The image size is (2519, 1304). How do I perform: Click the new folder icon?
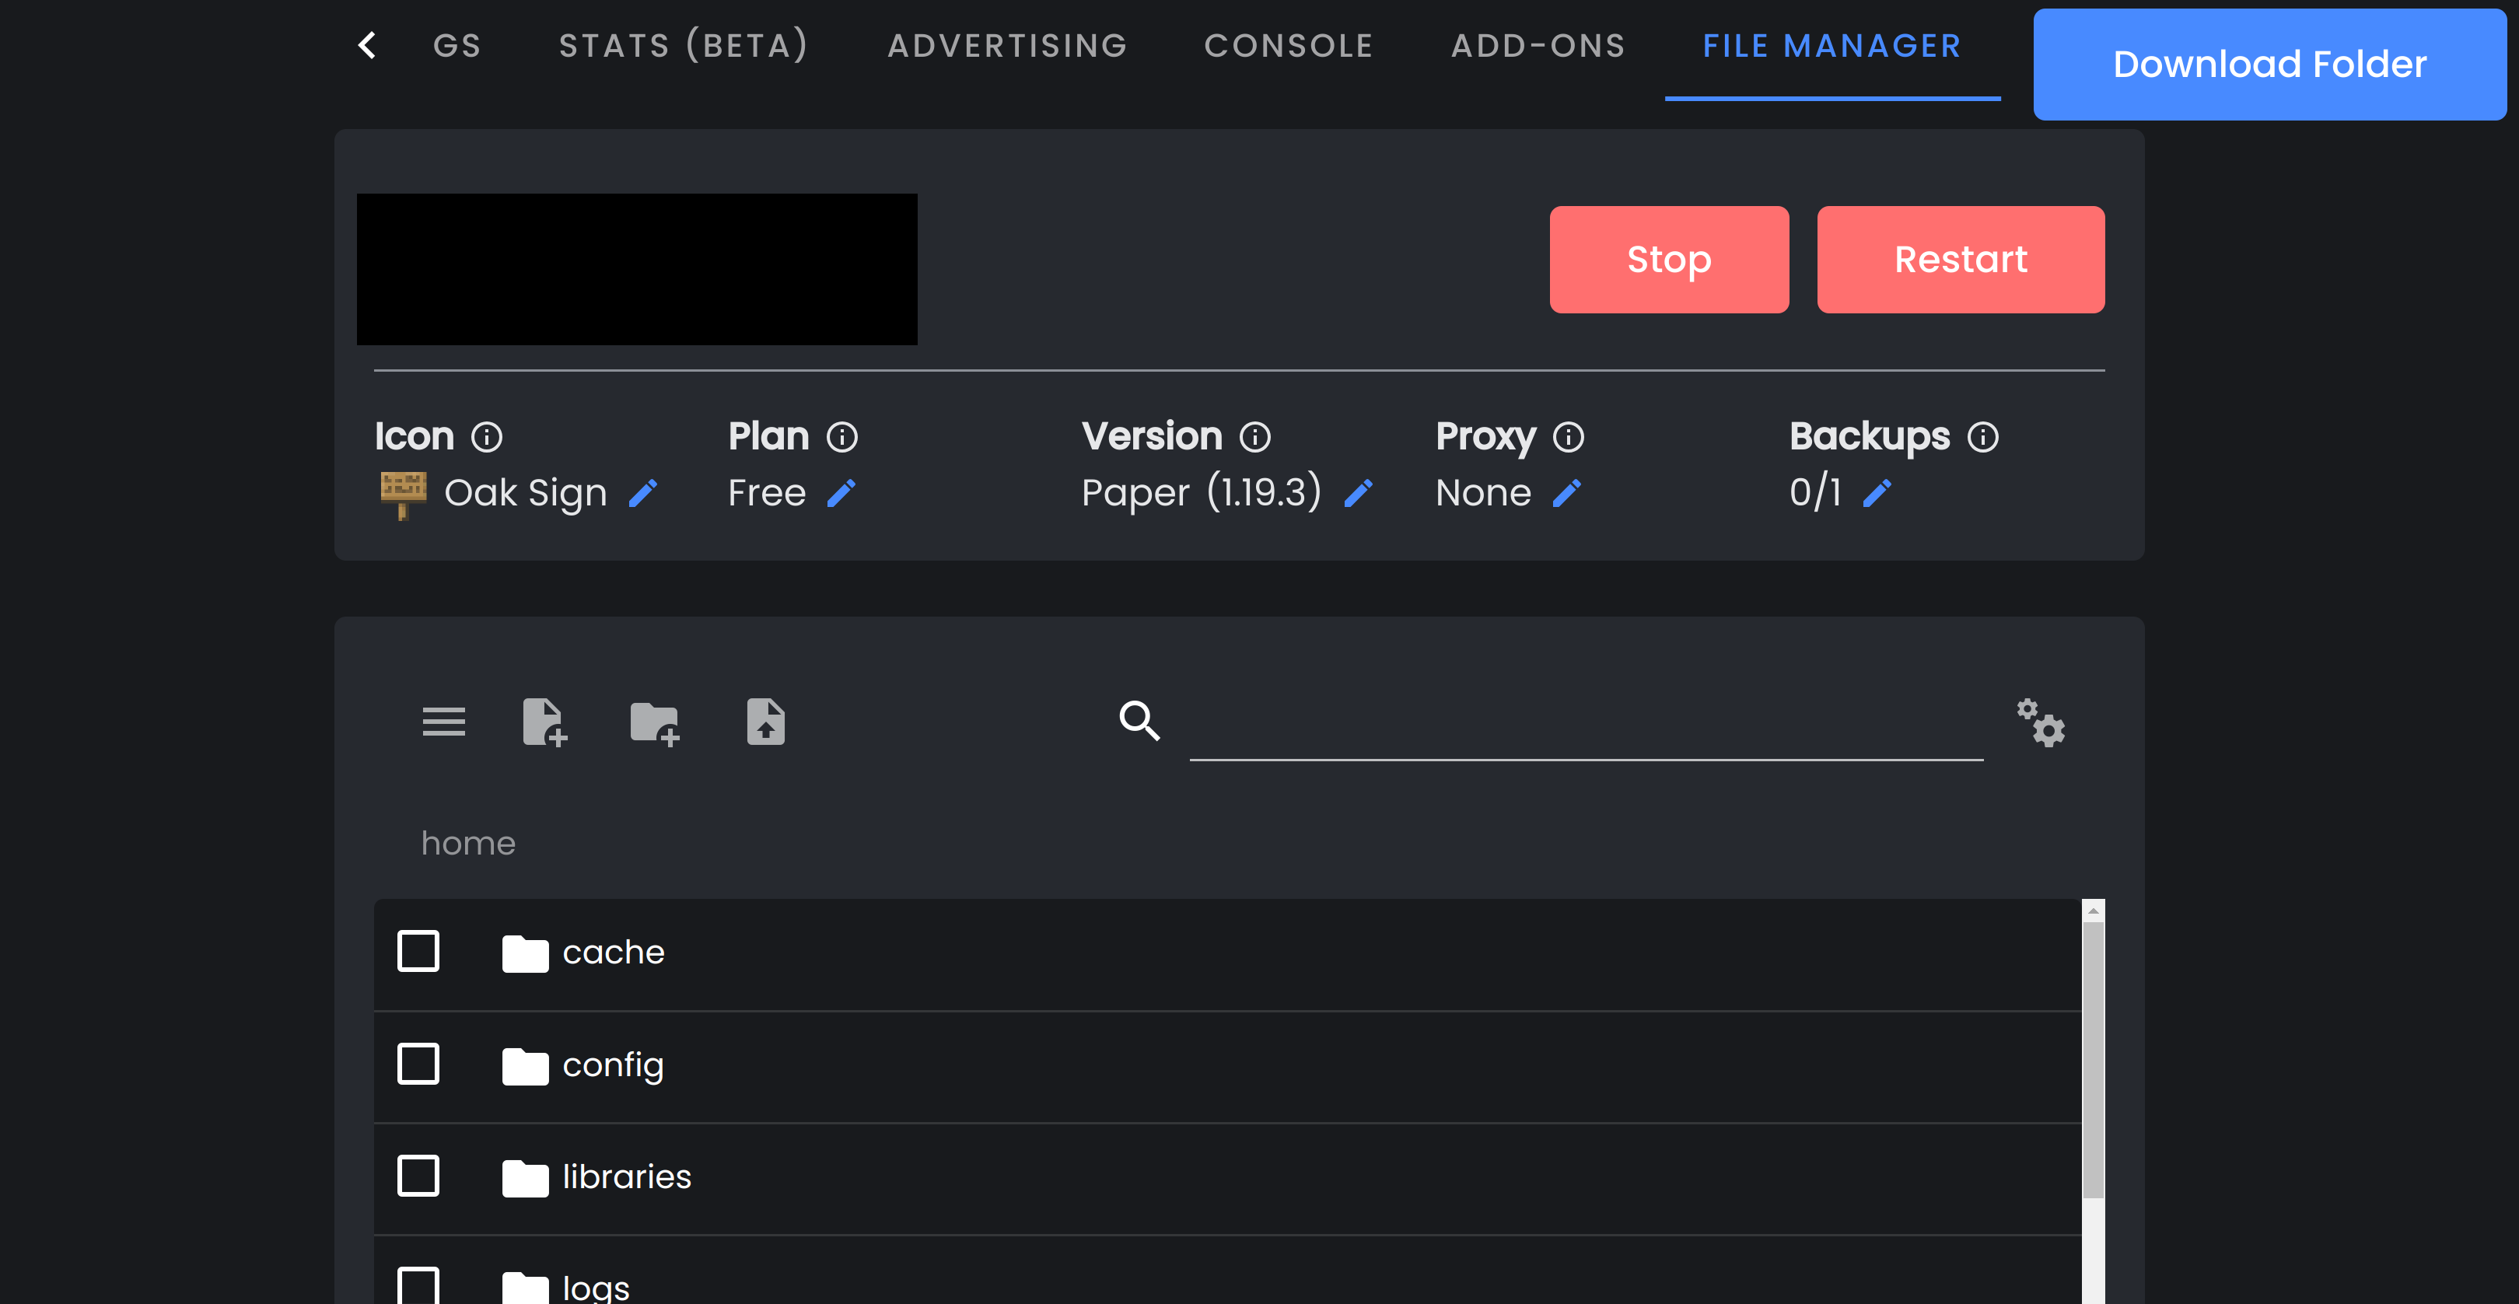654,722
